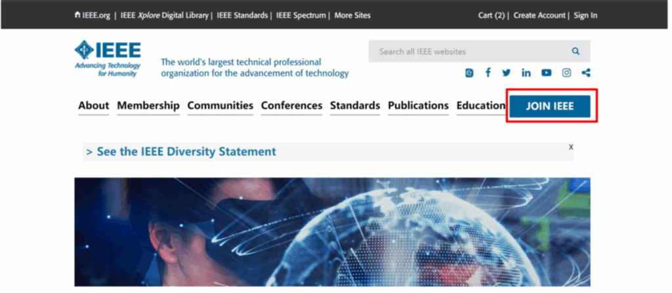Viewport: 672px width, 293px height.
Task: Click Sign In
Action: (585, 16)
